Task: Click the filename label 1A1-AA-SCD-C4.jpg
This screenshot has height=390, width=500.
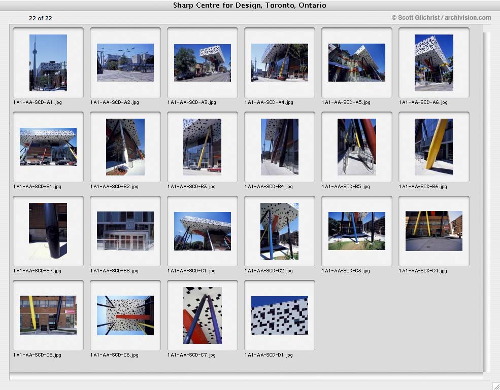Action: (x=423, y=270)
